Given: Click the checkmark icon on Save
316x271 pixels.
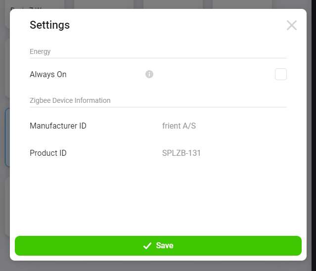Looking at the screenshot, I should tap(147, 246).
